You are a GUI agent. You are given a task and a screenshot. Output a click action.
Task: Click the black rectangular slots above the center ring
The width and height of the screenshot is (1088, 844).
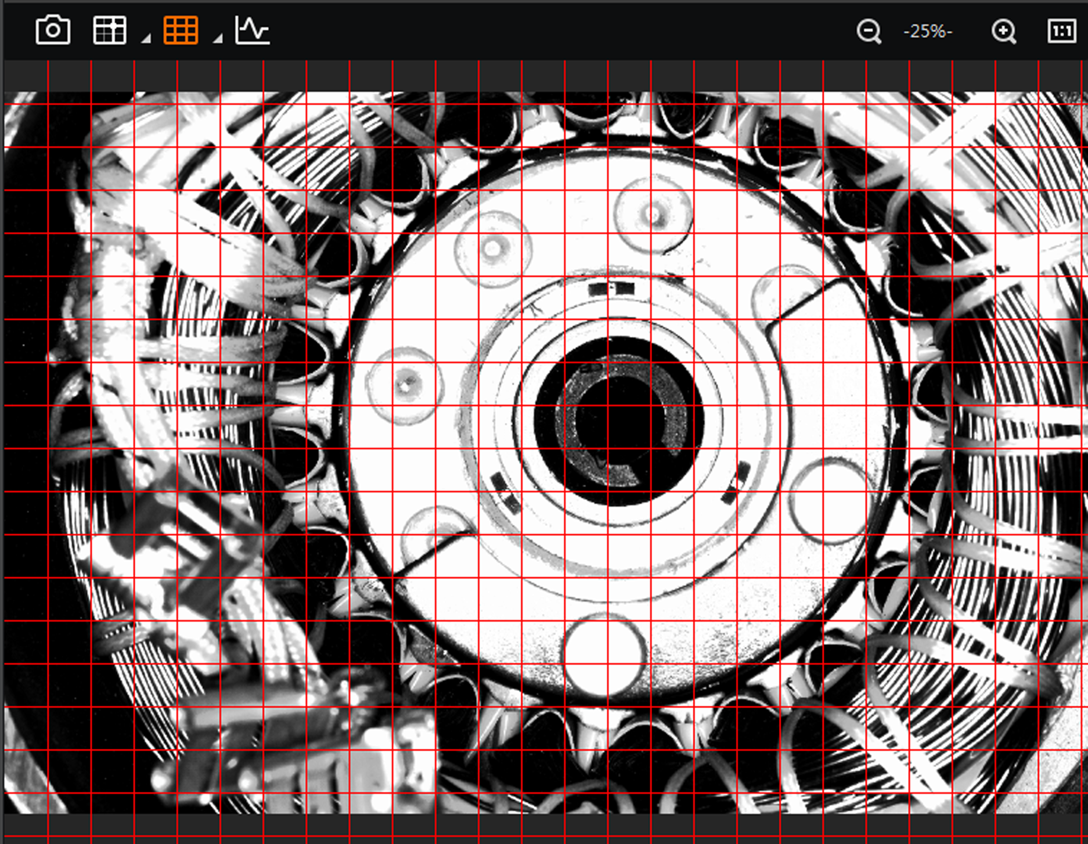point(611,288)
